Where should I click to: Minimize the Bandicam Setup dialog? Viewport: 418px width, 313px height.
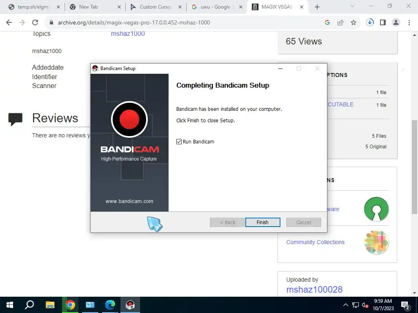(x=280, y=68)
